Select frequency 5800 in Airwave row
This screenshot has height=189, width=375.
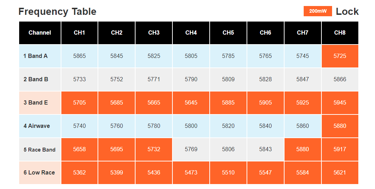[191, 126]
